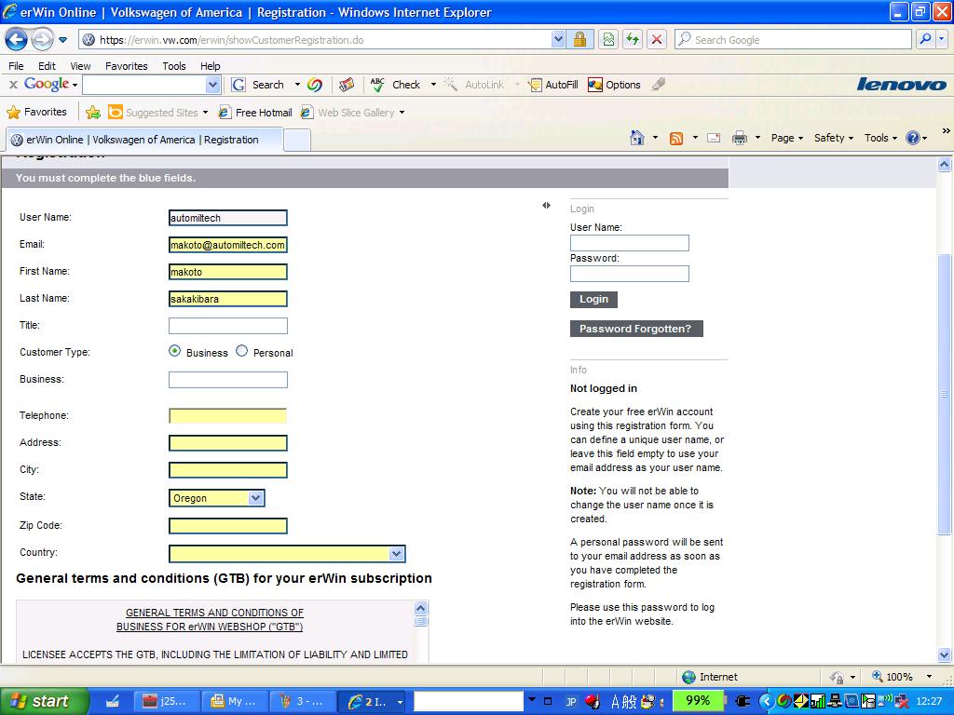Expand the Safety menu dropdown

coord(834,138)
